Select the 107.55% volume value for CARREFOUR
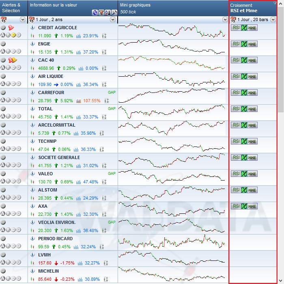The width and height of the screenshot is (284, 284). click(92, 101)
